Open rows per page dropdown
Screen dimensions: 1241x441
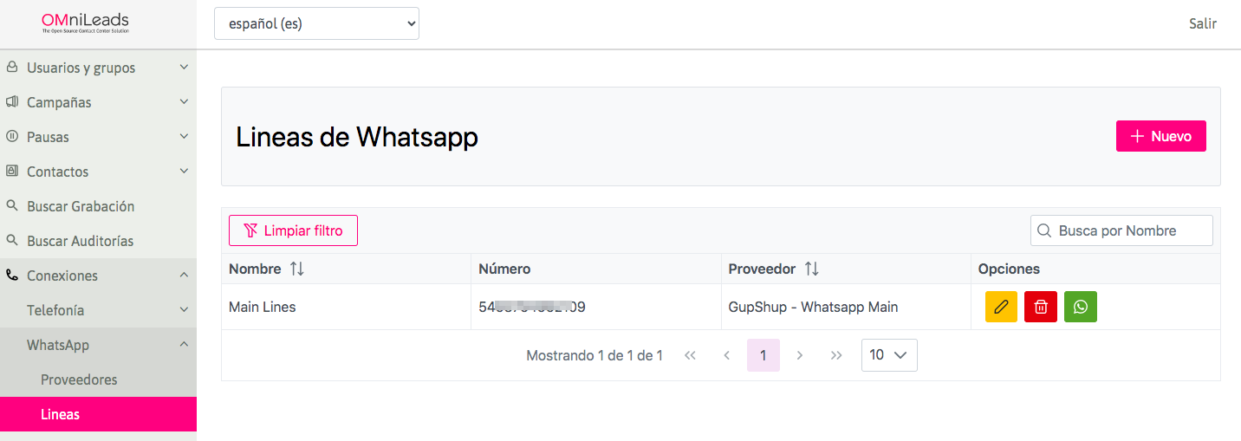coord(889,355)
